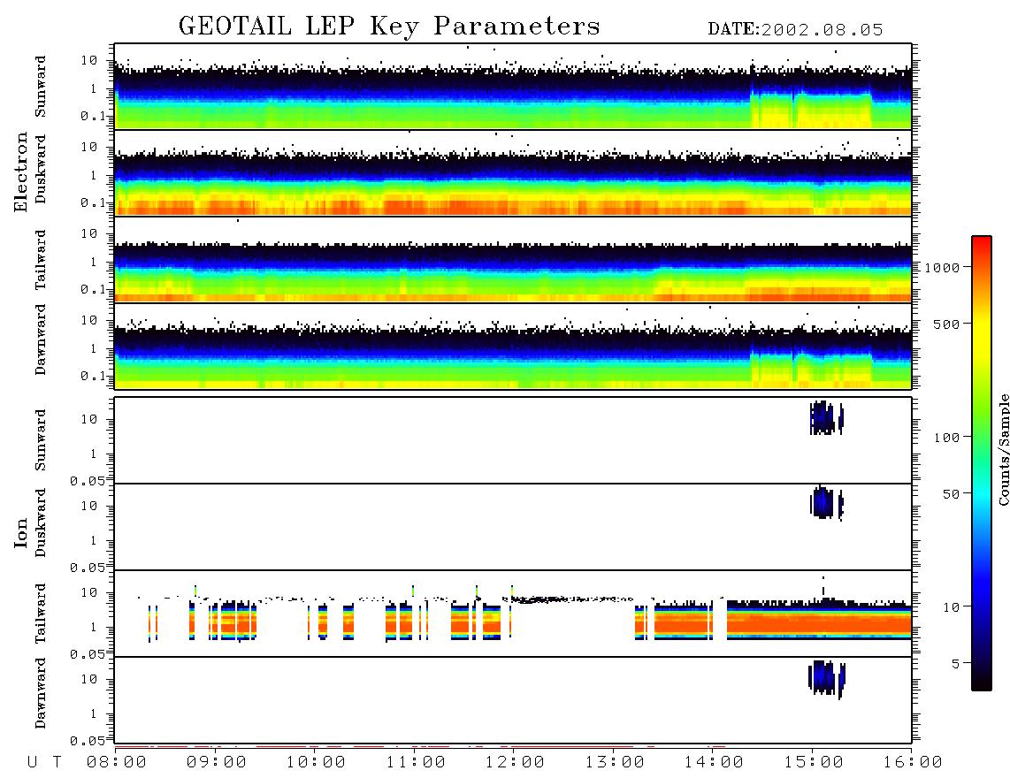The width and height of the screenshot is (1010, 778).
Task: Click the 'DATE:2002.08.05' label
Action: point(795,30)
